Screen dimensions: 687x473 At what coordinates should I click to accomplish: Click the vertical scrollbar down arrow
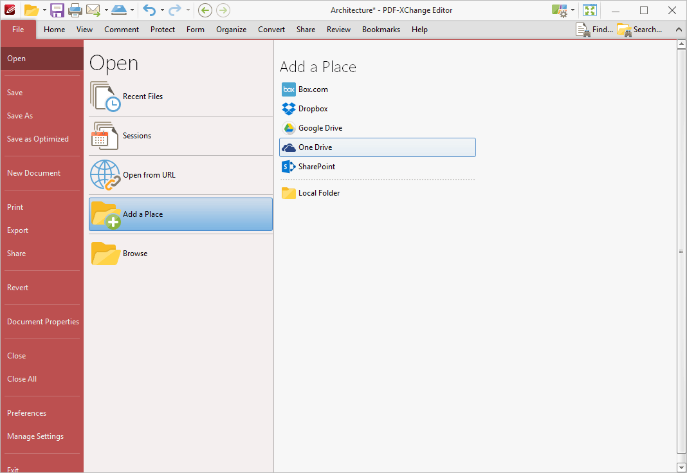click(682, 467)
